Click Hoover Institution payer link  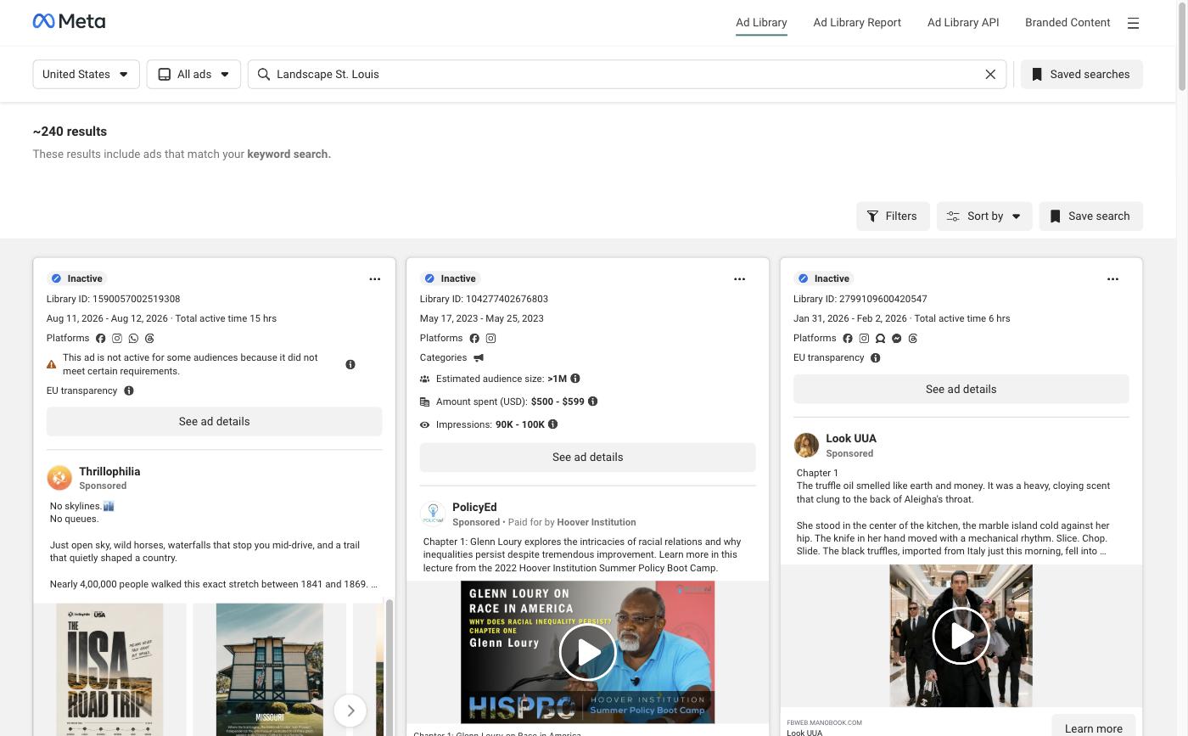597,523
